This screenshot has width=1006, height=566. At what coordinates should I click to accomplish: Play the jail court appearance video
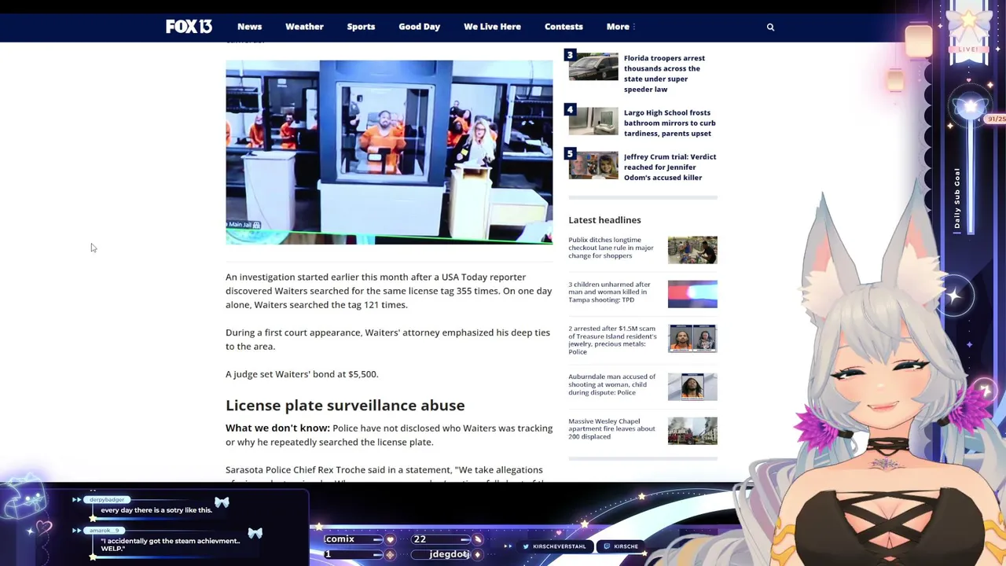389,152
